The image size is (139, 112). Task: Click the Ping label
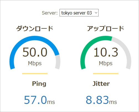(x=39, y=84)
